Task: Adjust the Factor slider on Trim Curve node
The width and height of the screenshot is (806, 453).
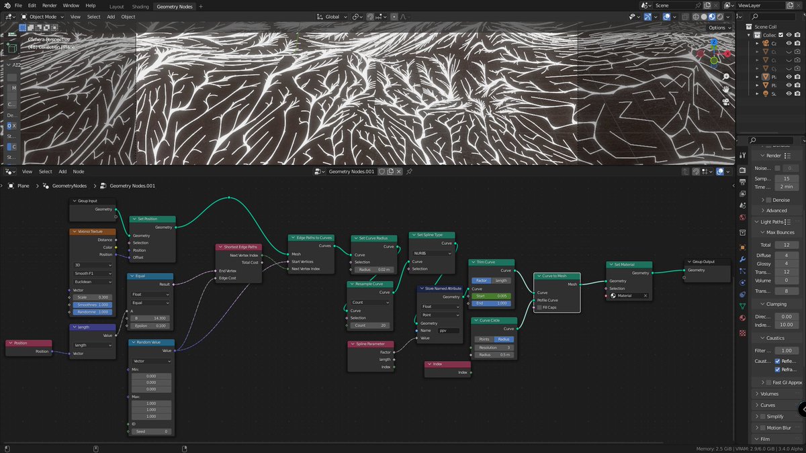Action: [482, 280]
